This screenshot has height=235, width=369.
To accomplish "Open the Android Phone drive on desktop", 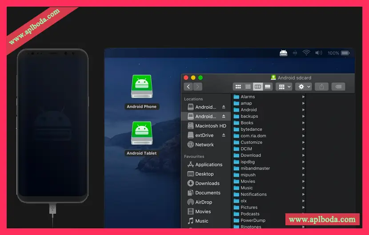I will 142,86.
